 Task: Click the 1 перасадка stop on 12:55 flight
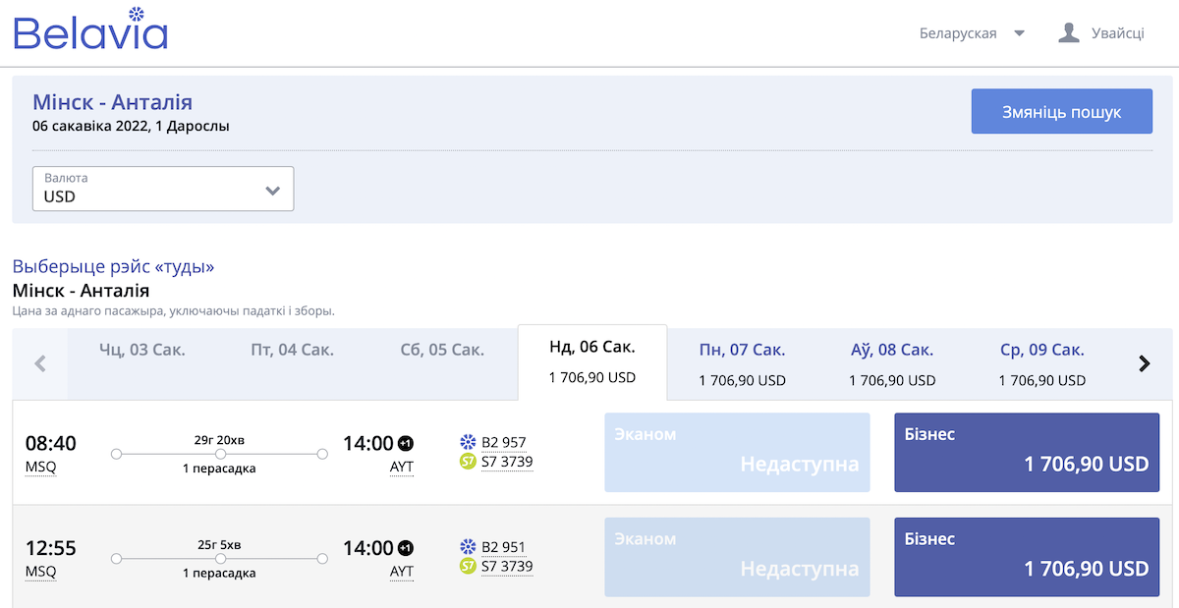[x=219, y=573]
